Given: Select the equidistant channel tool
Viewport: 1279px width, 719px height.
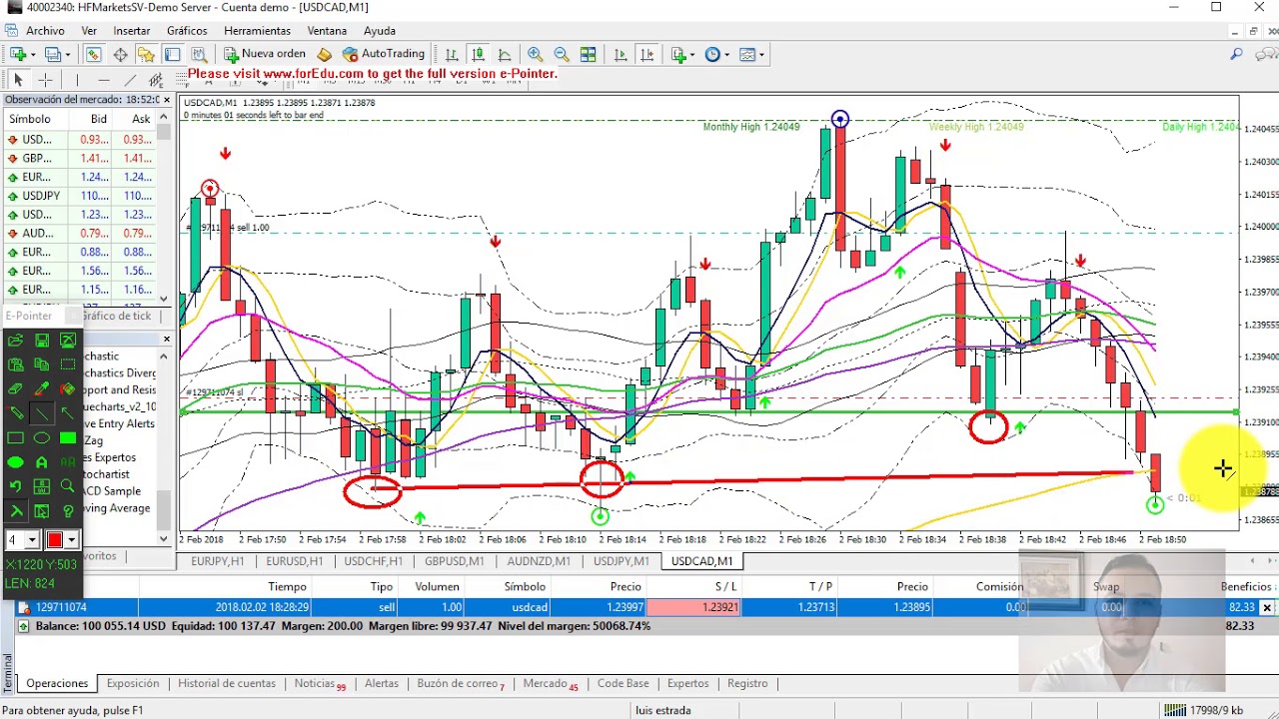Looking at the screenshot, I should coord(156,80).
